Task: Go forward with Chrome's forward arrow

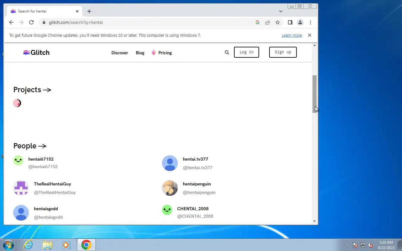Action: point(21,22)
